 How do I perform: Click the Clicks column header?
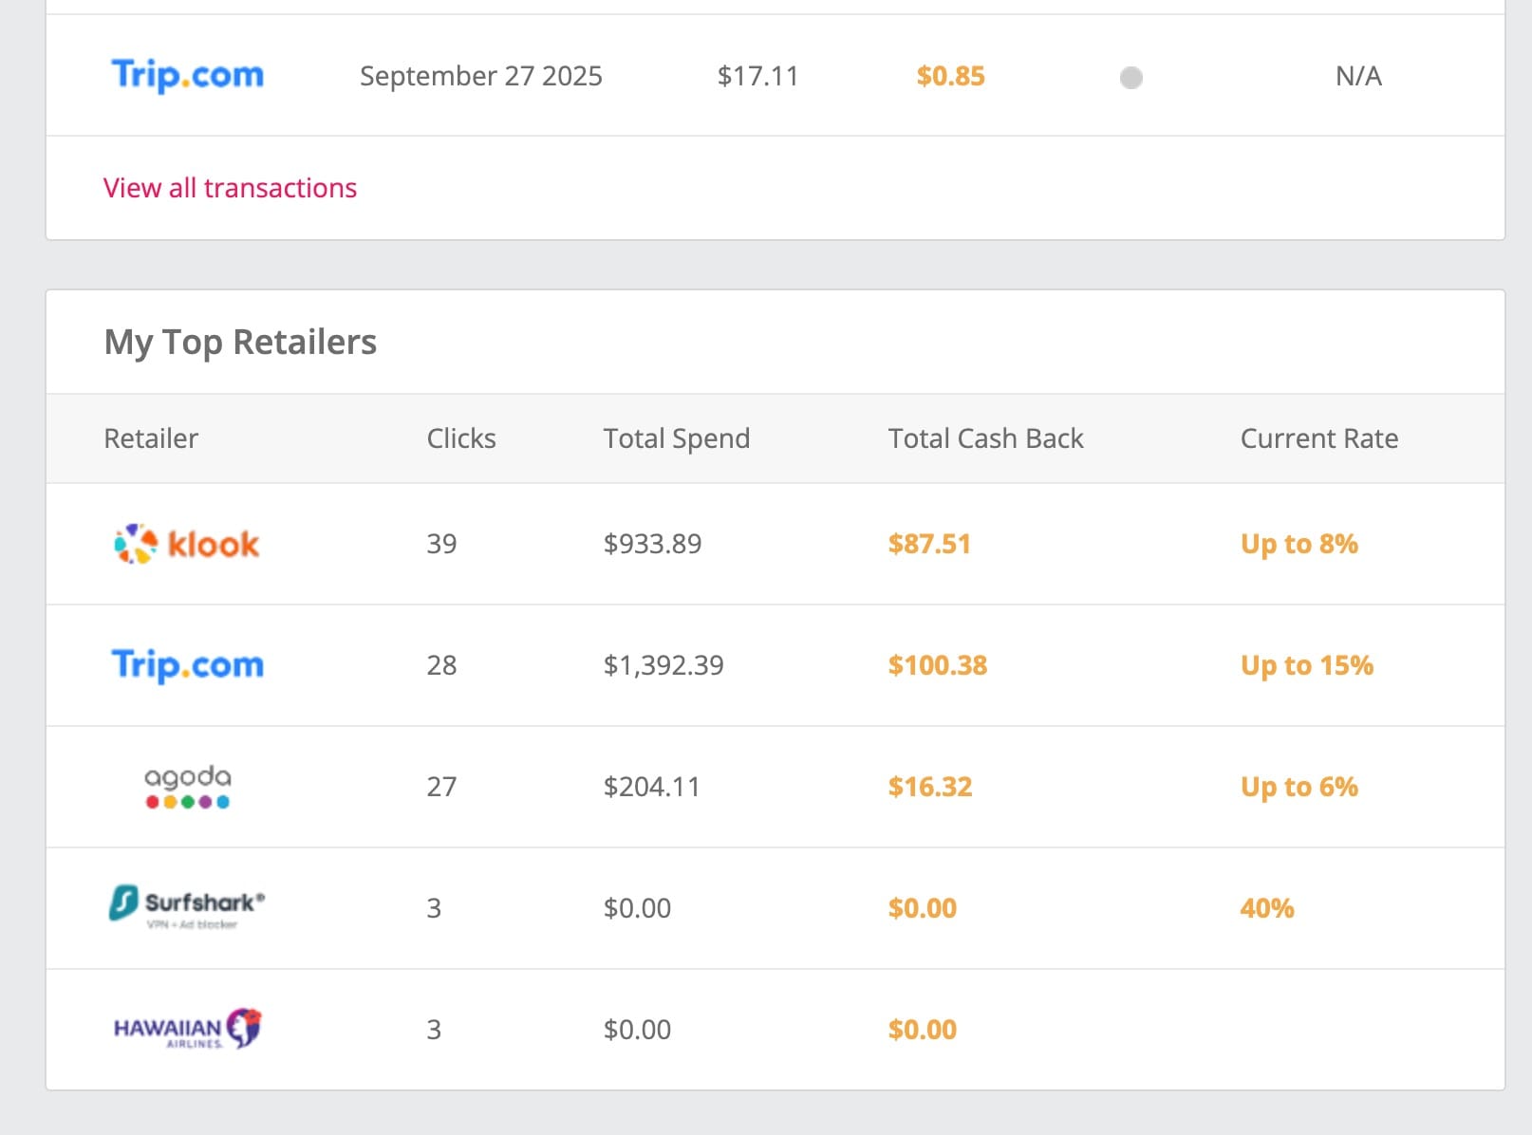coord(461,438)
